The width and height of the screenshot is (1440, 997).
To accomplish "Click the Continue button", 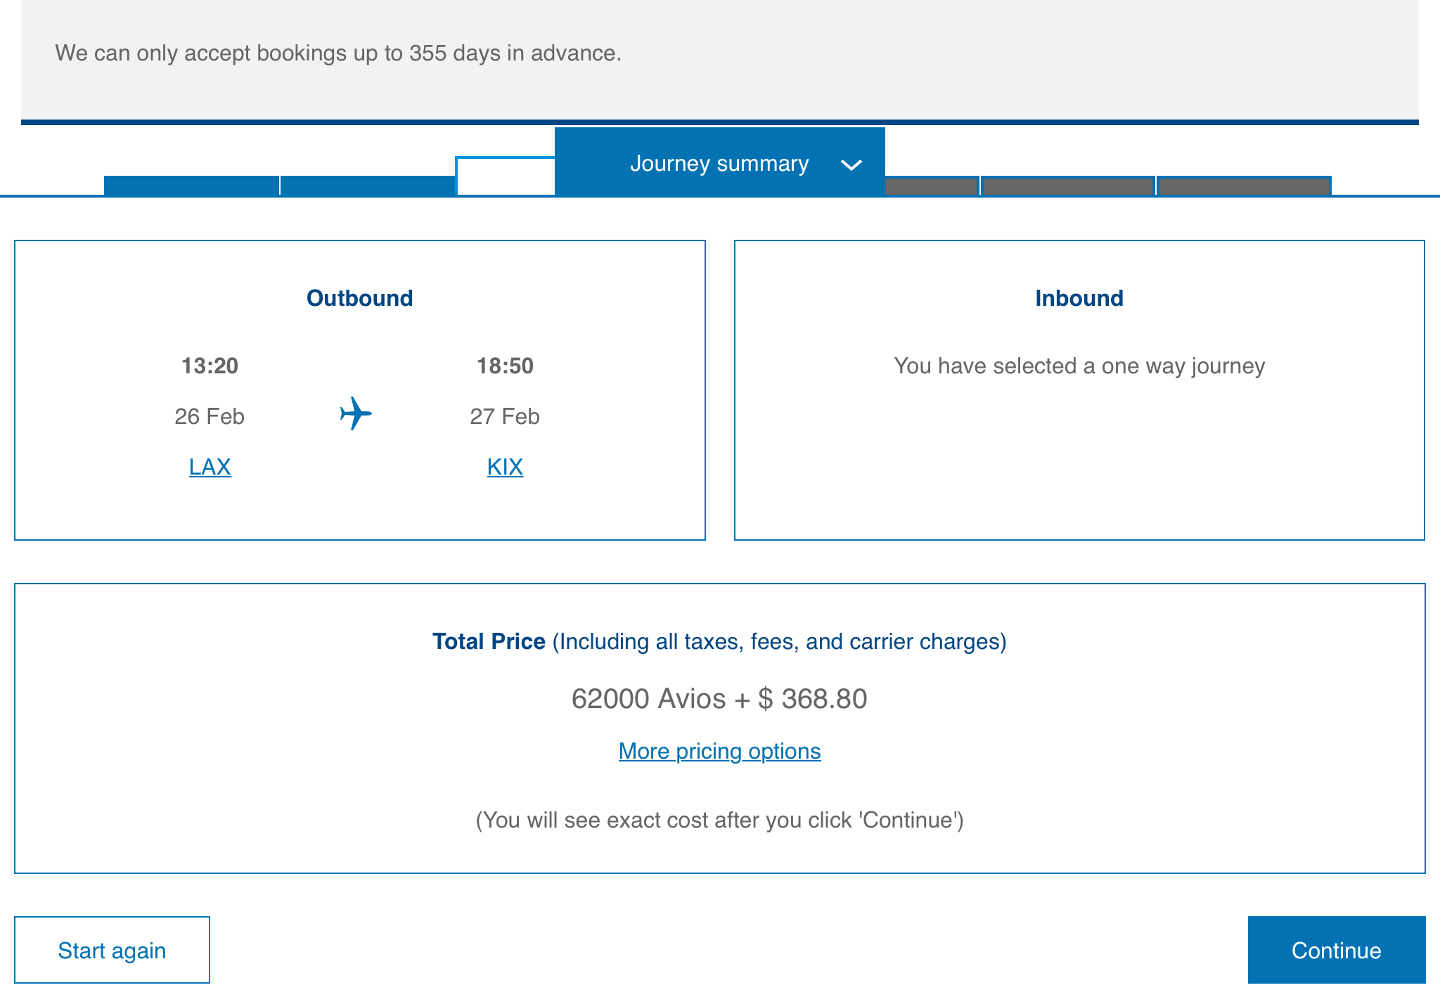I will (1336, 950).
